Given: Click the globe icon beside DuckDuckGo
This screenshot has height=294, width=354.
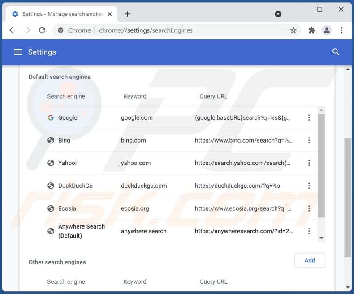Looking at the screenshot, I should coord(51,186).
